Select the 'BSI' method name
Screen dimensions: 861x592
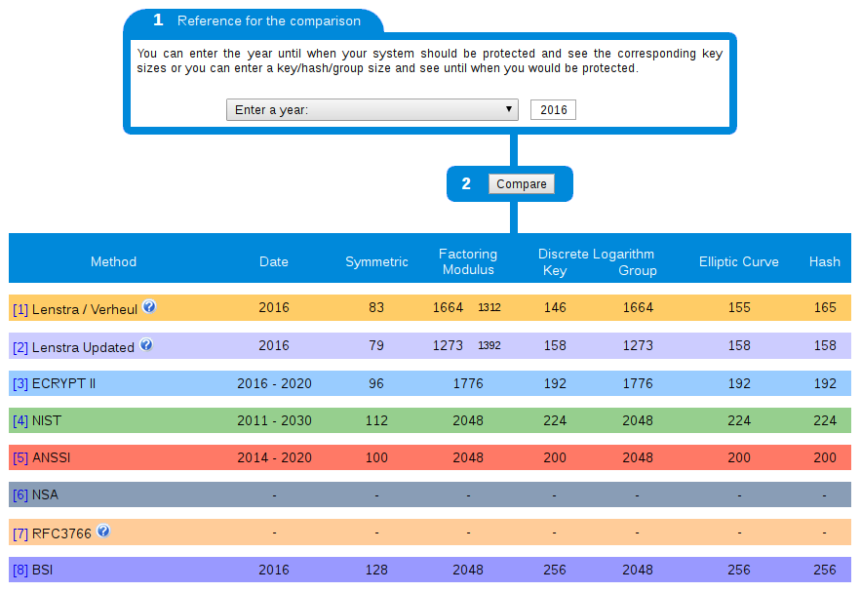click(42, 570)
